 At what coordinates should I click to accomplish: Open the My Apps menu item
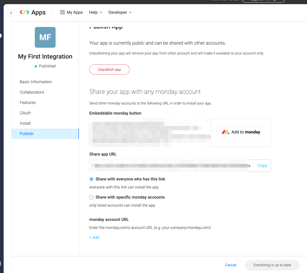tap(71, 12)
